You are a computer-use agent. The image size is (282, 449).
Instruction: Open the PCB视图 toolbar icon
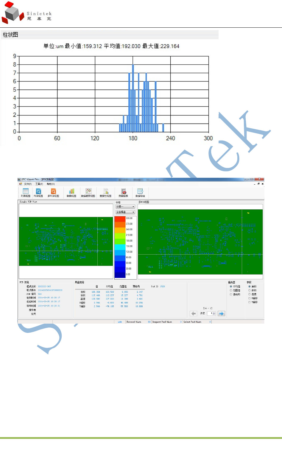pyautogui.click(x=38, y=193)
